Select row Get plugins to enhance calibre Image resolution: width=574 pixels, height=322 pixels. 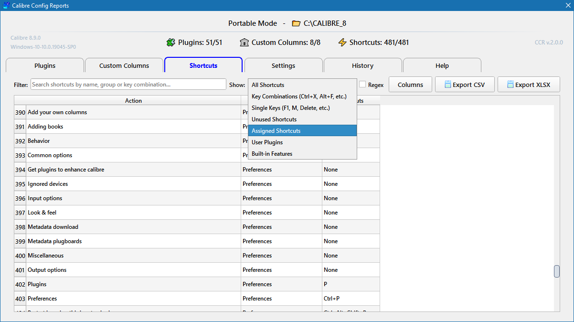coord(133,170)
